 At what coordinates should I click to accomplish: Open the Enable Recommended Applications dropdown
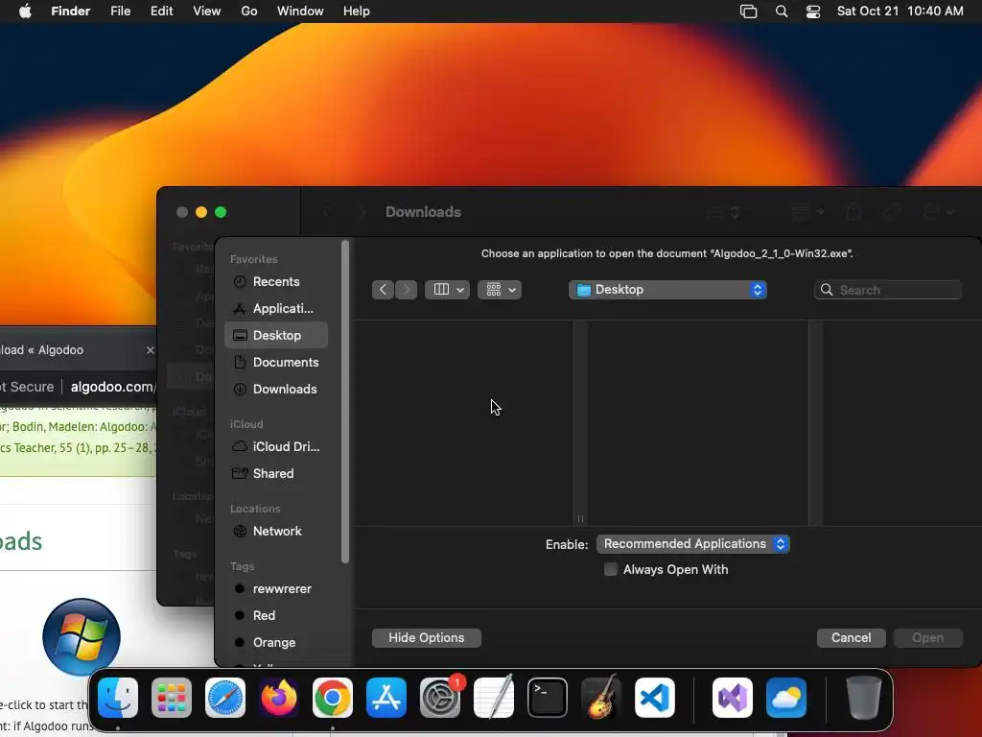click(x=692, y=544)
